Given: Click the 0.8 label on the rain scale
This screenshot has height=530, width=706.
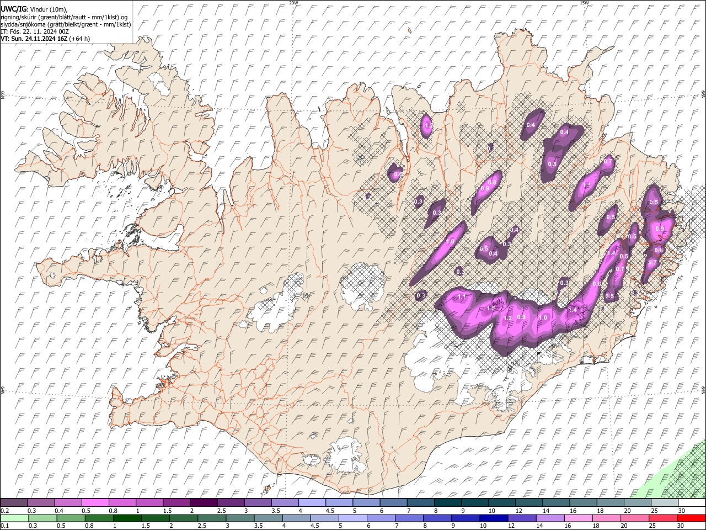Looking at the screenshot, I should pyautogui.click(x=89, y=526).
